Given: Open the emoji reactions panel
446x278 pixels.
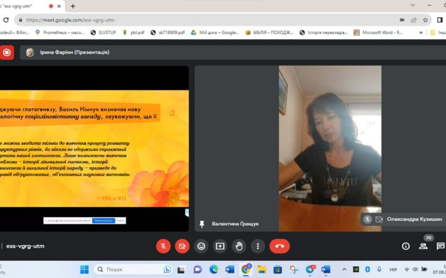Looking at the screenshot, I should click(x=201, y=246).
